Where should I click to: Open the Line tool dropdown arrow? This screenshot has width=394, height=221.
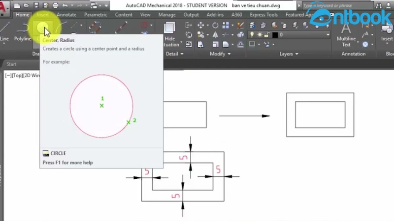[x=4, y=44]
